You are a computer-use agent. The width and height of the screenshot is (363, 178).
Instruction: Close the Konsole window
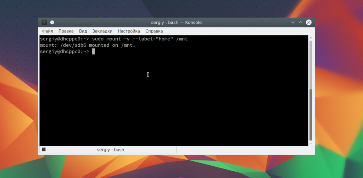point(309,22)
